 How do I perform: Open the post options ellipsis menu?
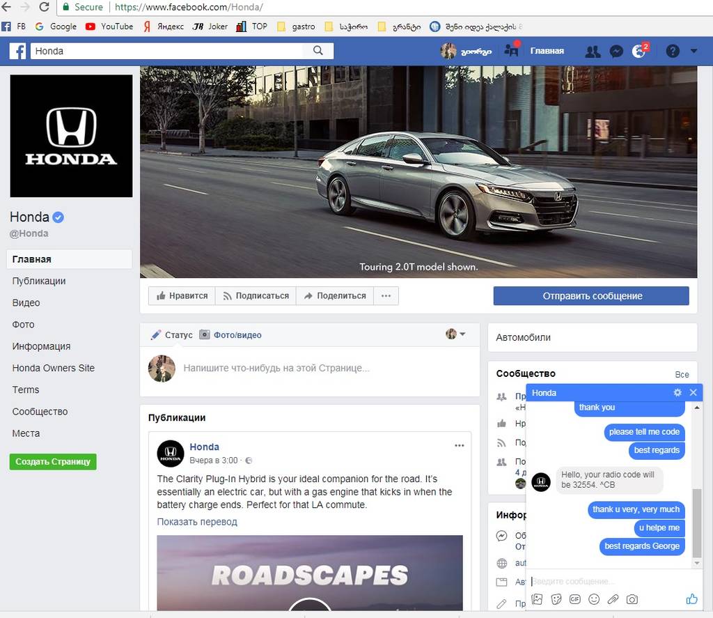click(460, 445)
